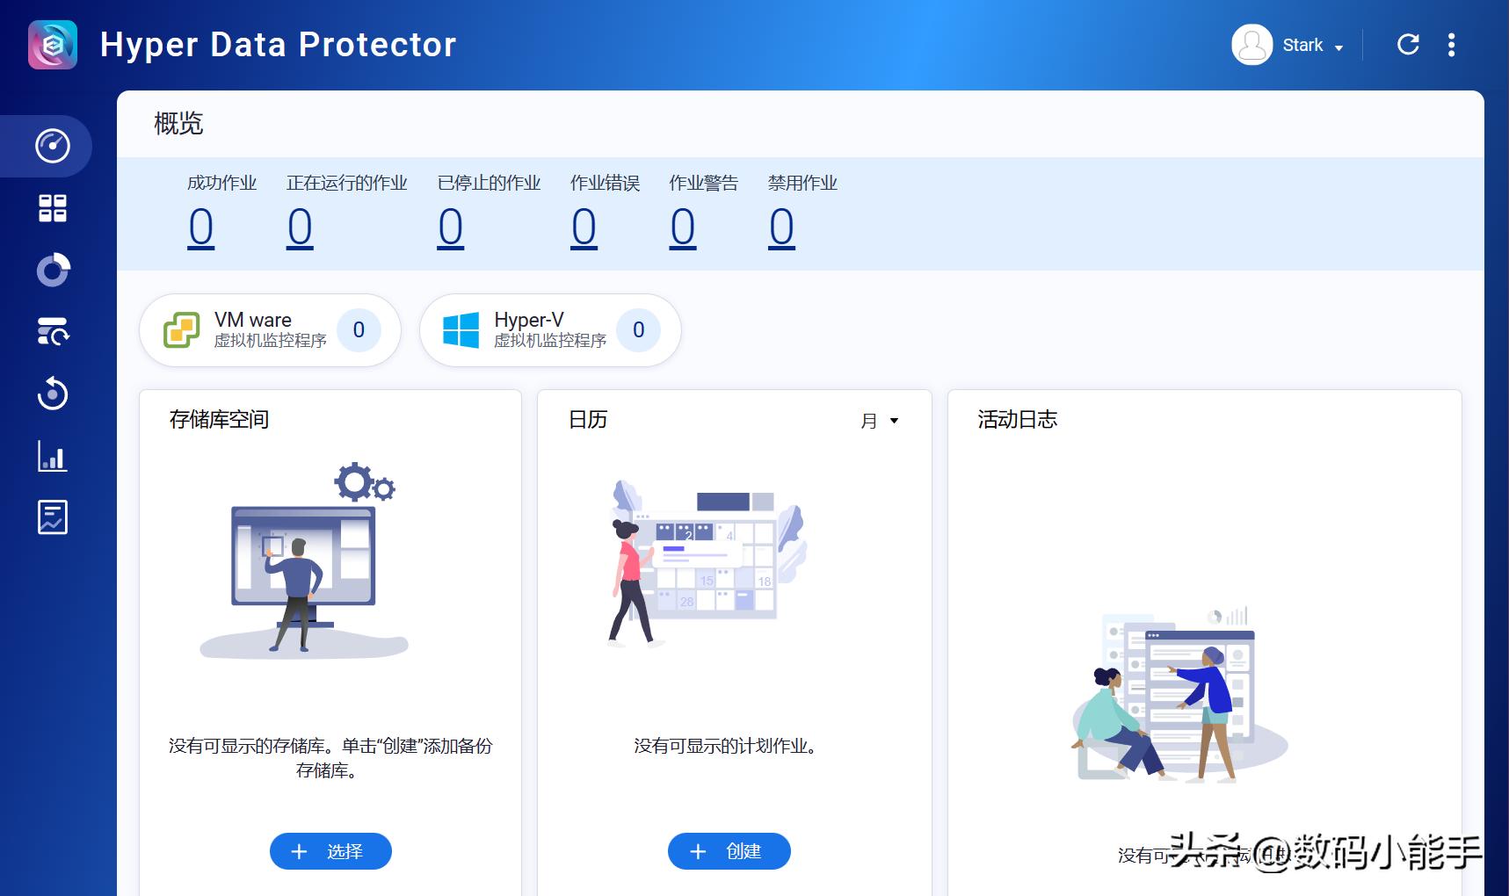Open the three-dot menu in top right
Image resolution: width=1509 pixels, height=896 pixels.
[x=1452, y=44]
